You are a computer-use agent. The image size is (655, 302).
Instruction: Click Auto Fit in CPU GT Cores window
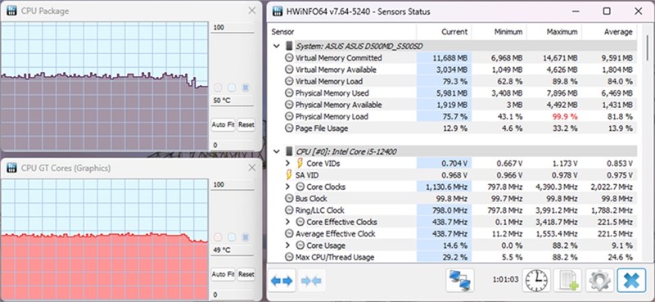tap(223, 274)
